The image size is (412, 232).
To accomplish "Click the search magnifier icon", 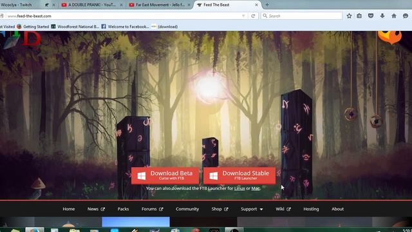I will (x=265, y=15).
